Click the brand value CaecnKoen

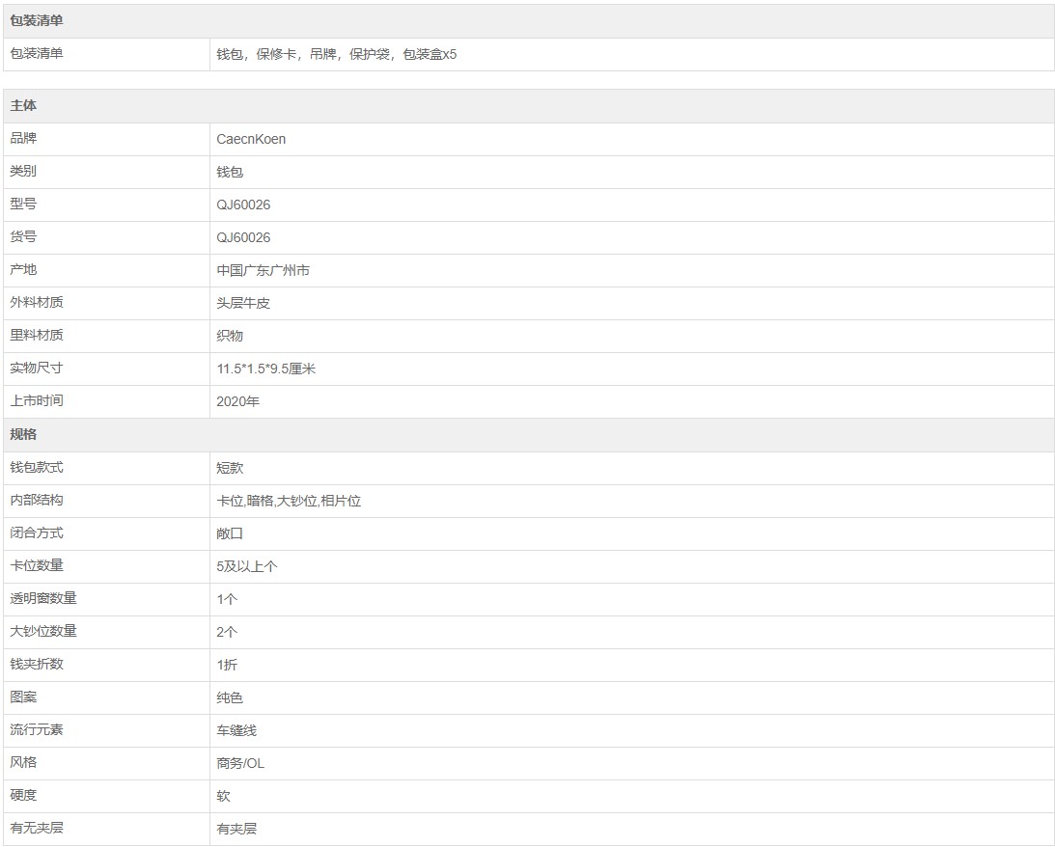click(251, 139)
